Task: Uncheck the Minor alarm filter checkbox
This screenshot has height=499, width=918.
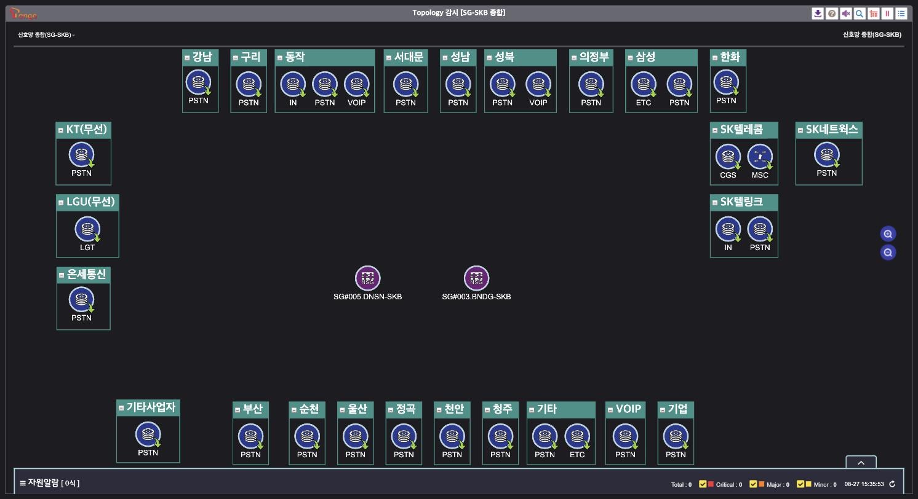Action: pos(800,484)
